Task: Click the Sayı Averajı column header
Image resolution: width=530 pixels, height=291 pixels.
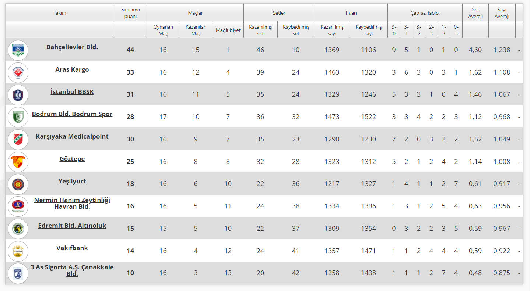Action: [502, 13]
